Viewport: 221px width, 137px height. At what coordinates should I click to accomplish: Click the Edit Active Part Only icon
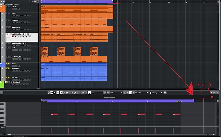coord(134,93)
